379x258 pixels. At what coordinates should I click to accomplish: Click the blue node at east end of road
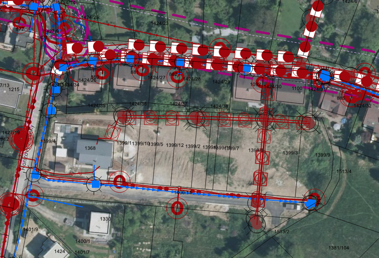(x=310, y=203)
